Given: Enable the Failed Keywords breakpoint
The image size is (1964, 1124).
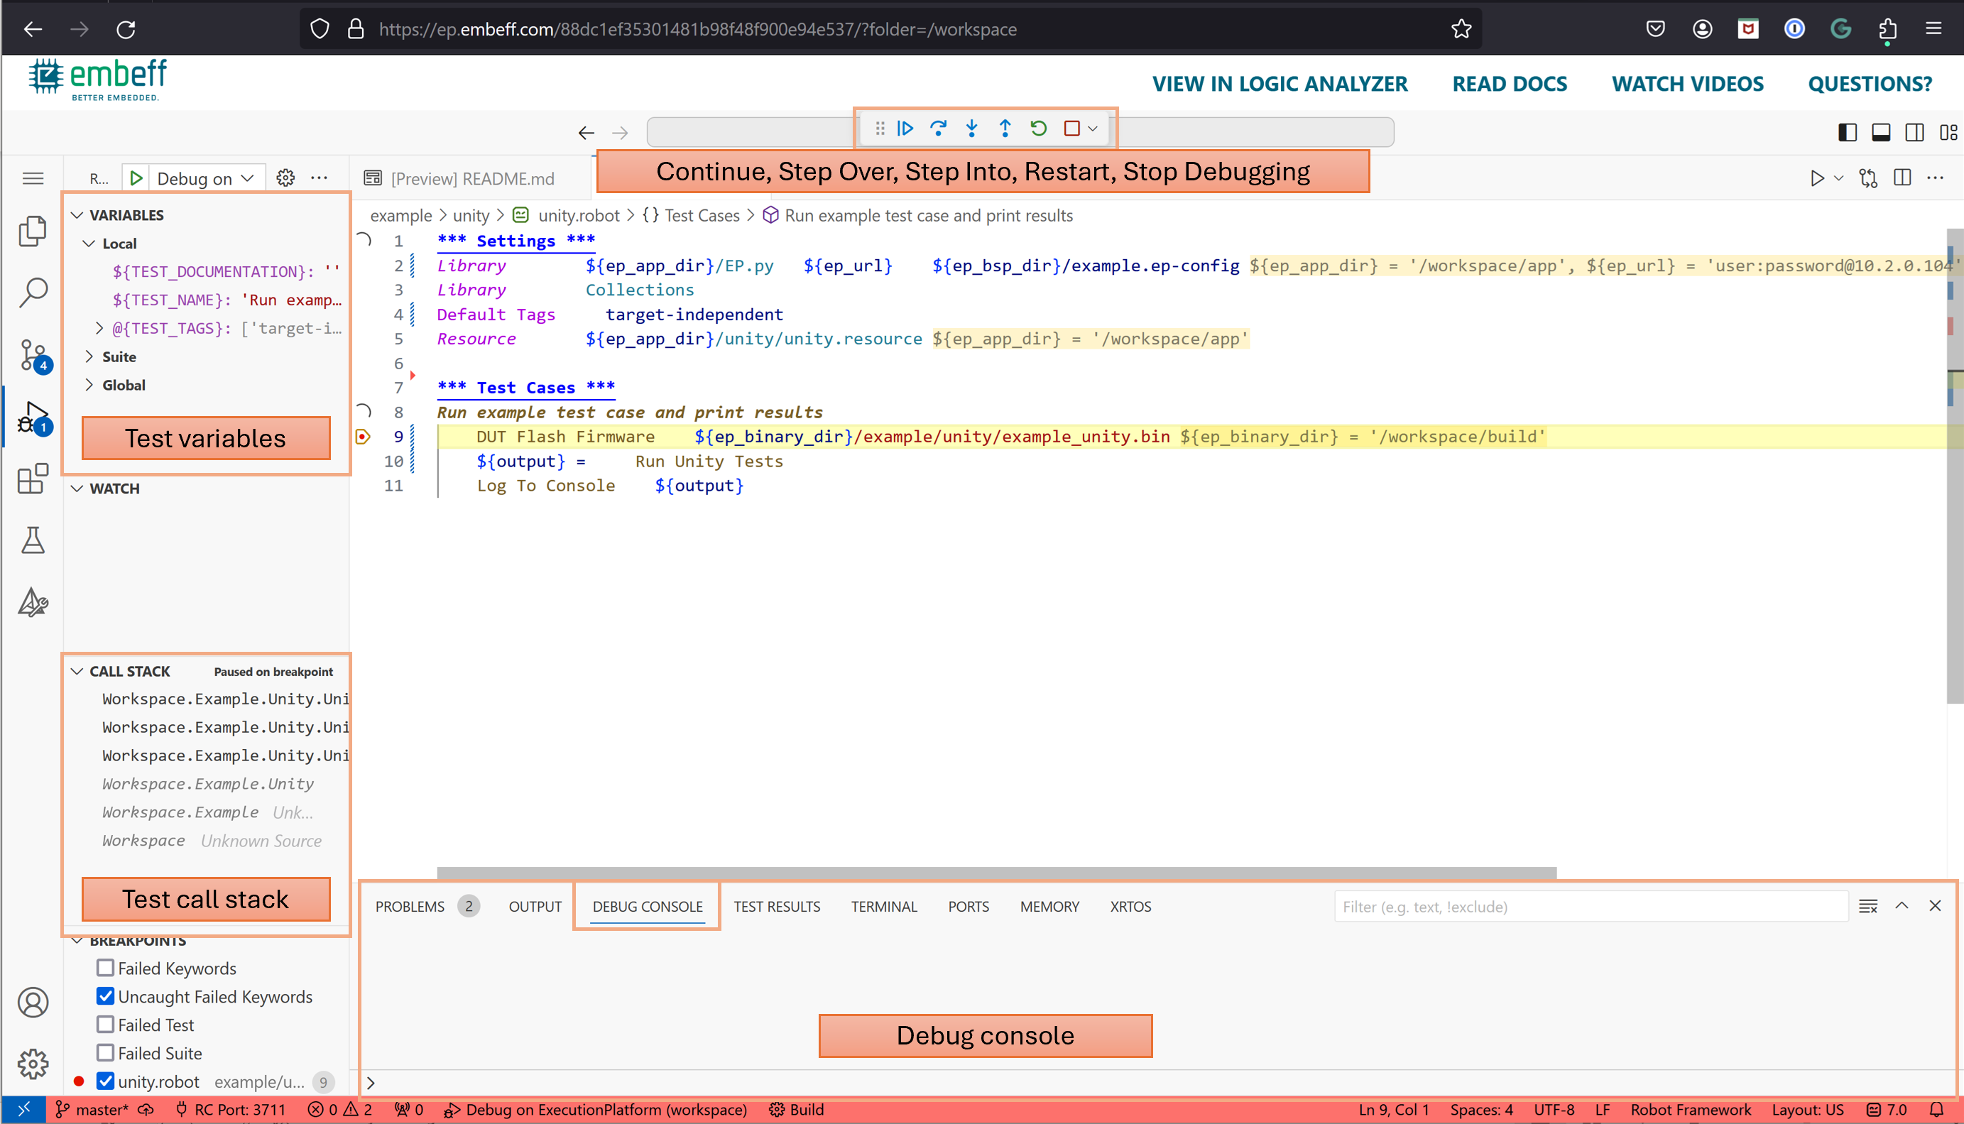Looking at the screenshot, I should point(106,968).
